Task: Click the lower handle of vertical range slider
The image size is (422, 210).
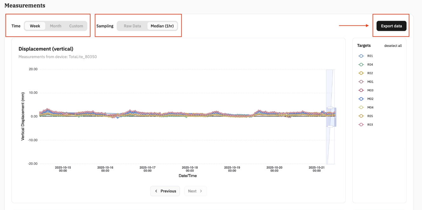Action: coord(330,126)
